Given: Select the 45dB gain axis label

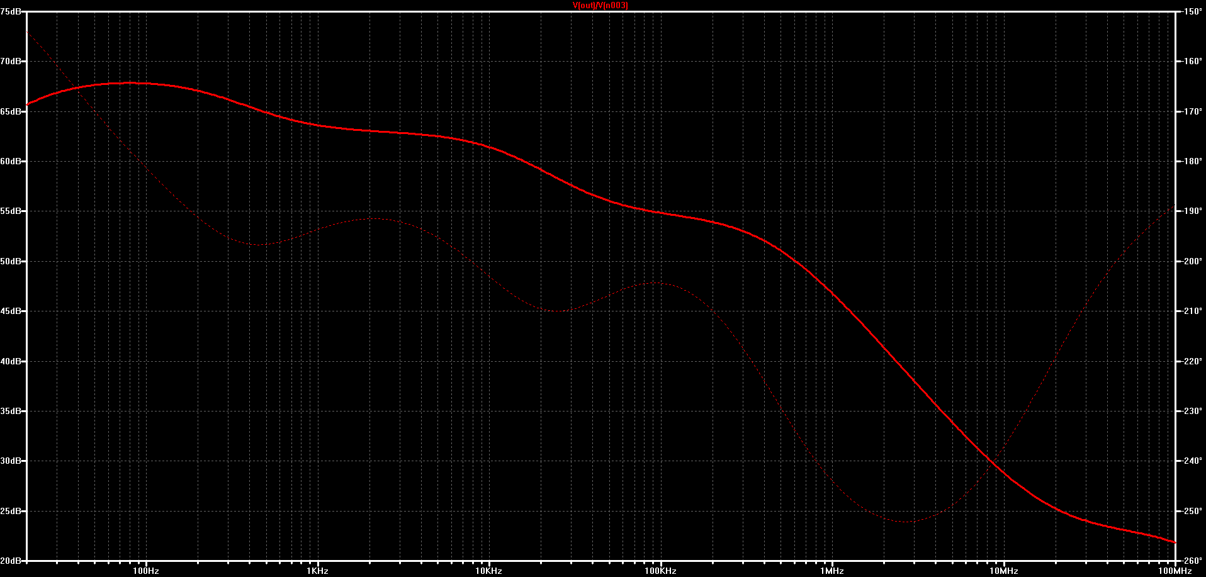Looking at the screenshot, I should pos(11,311).
